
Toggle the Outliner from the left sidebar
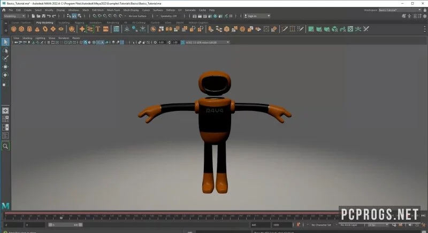click(5, 135)
